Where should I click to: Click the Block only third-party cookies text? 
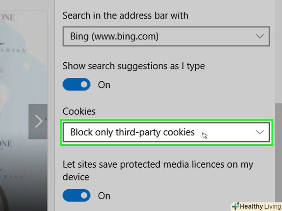tap(132, 132)
